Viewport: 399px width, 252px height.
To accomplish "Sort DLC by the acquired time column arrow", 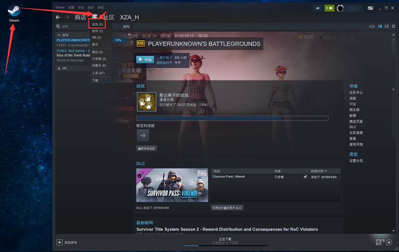I will coord(326,172).
